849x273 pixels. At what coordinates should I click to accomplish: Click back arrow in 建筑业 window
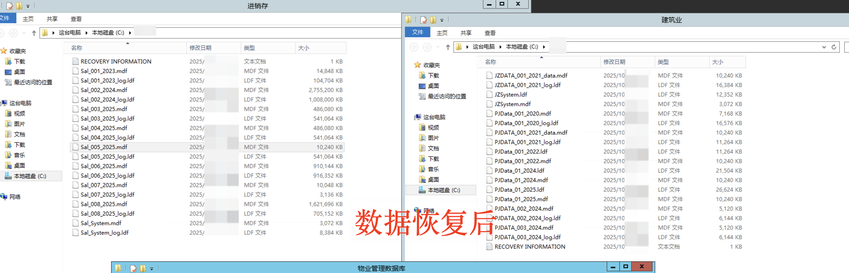tap(414, 47)
